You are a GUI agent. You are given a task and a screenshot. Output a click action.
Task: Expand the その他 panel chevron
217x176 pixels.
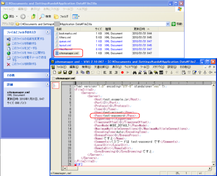pos(48,75)
